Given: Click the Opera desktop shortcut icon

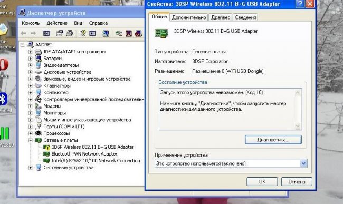Looking at the screenshot, I should click(4, 65).
